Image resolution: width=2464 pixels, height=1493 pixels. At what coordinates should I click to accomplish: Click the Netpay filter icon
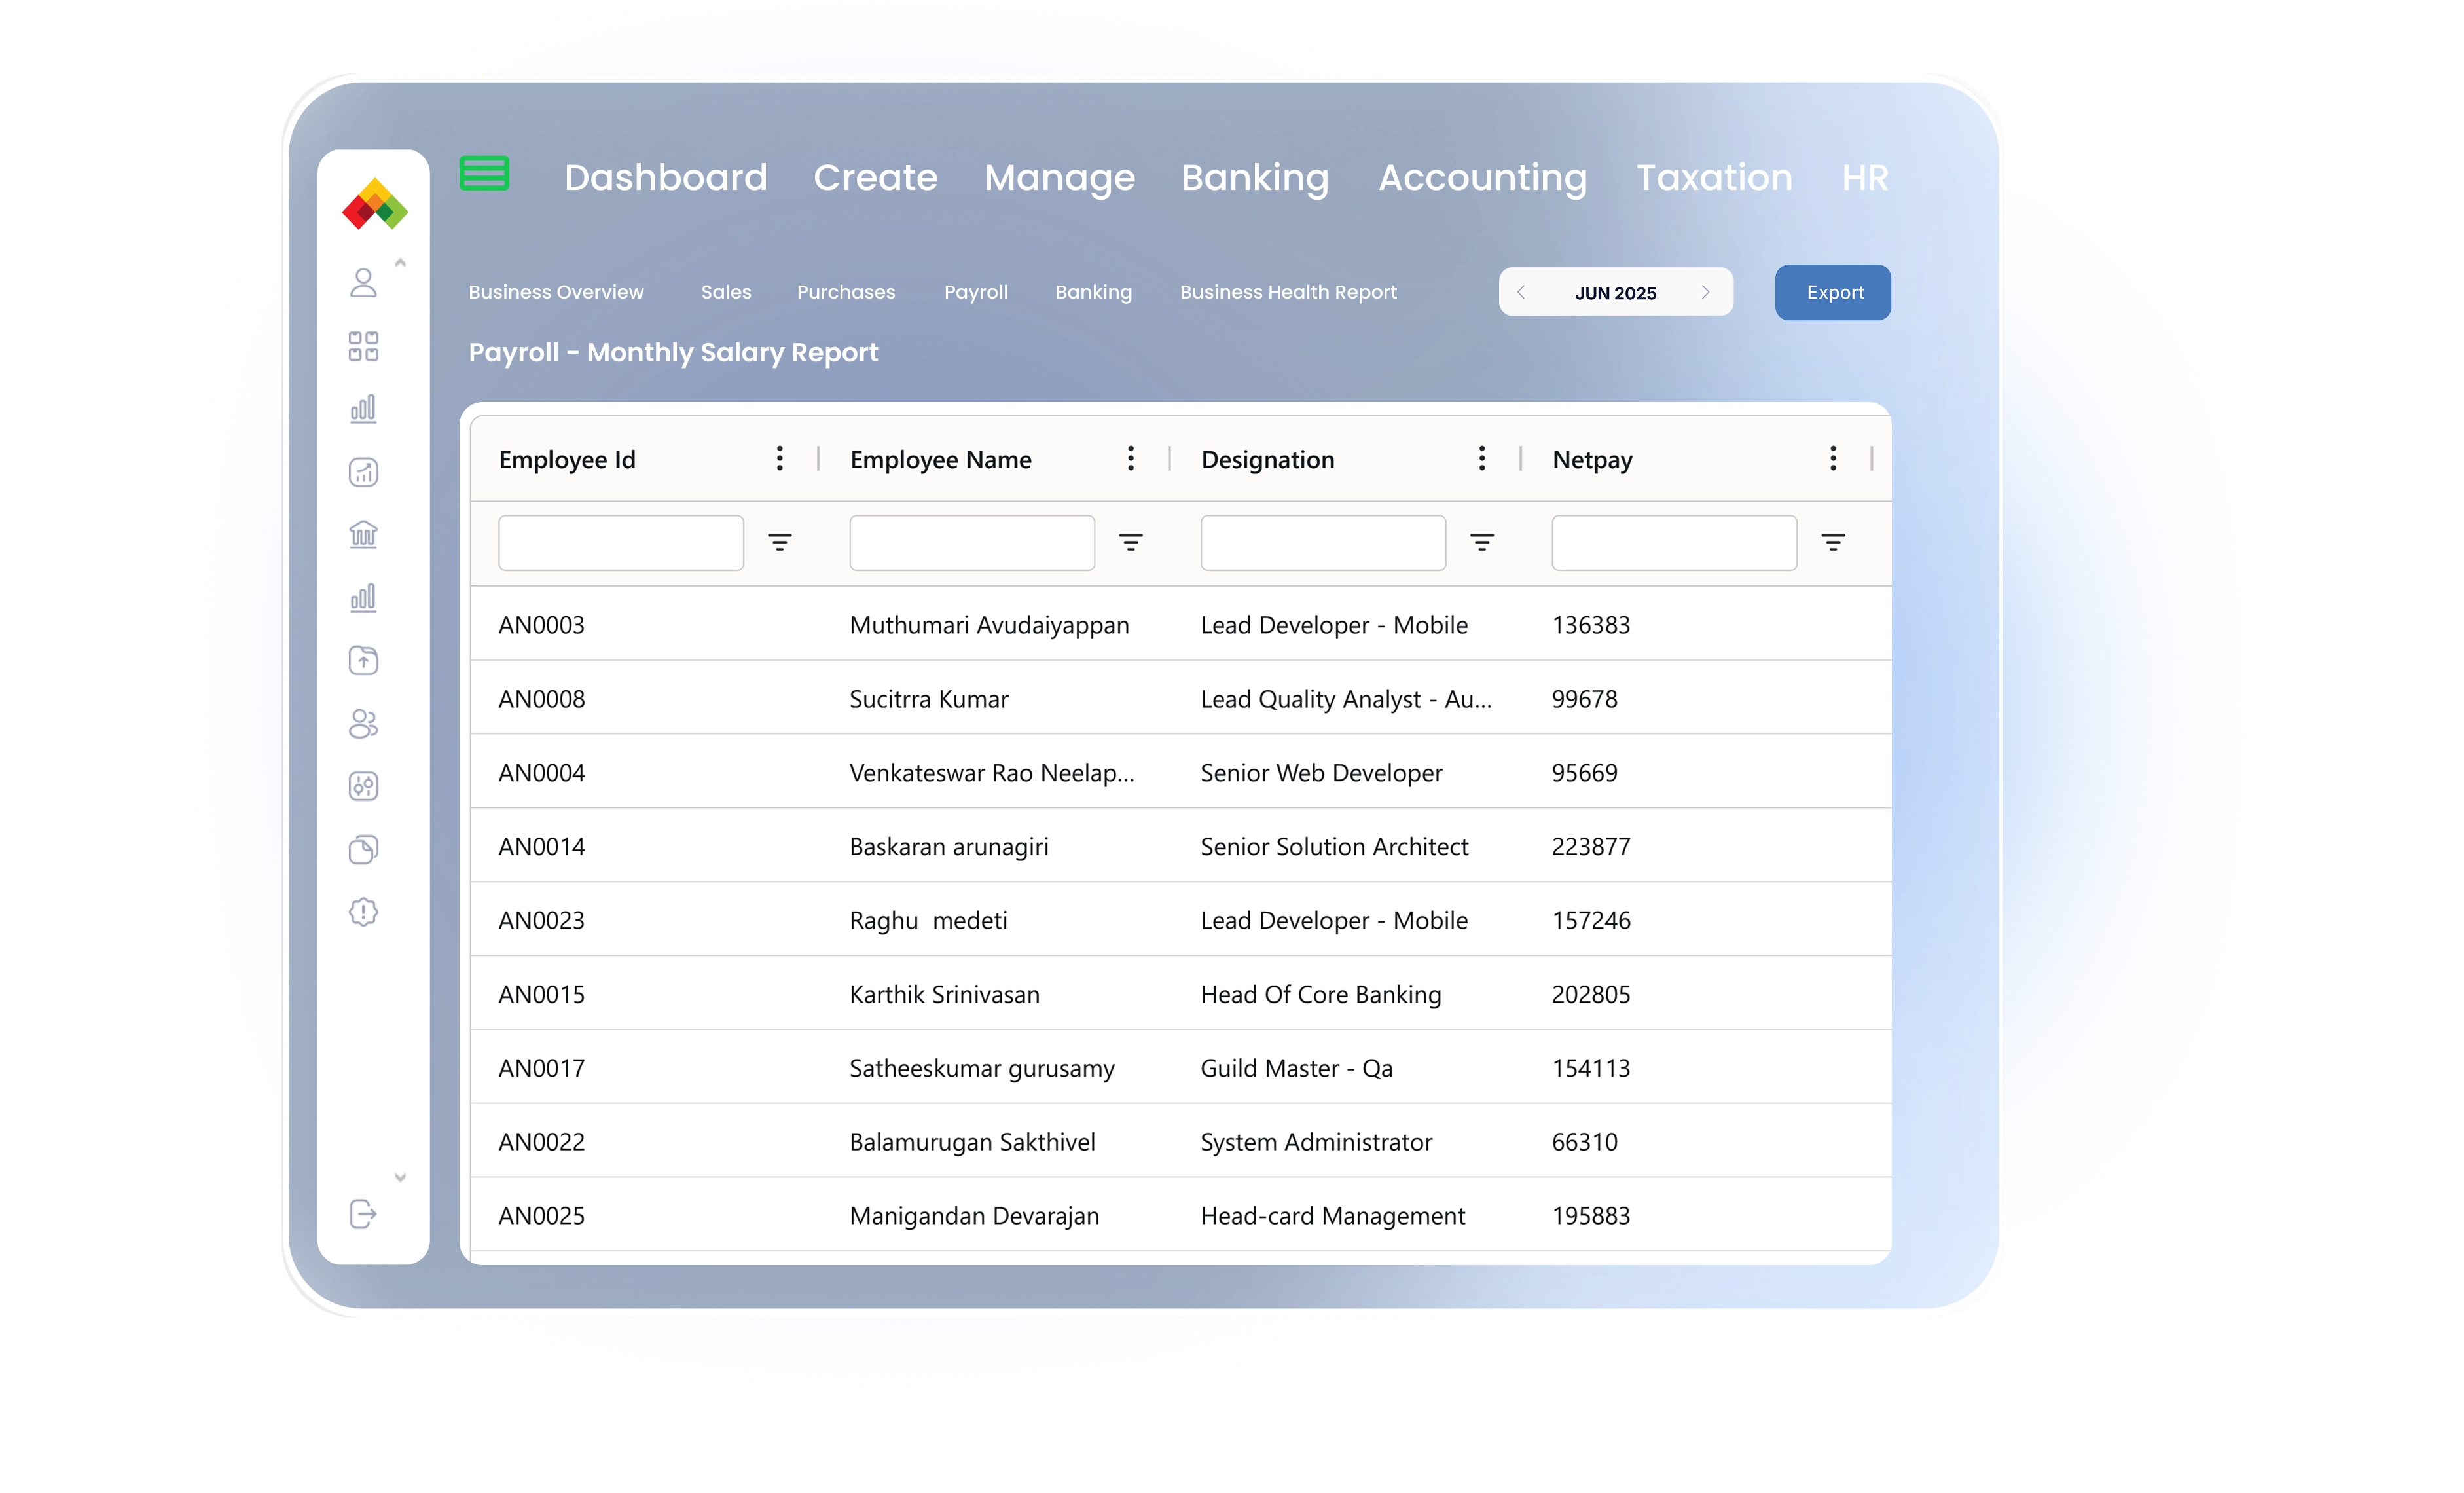click(1833, 543)
